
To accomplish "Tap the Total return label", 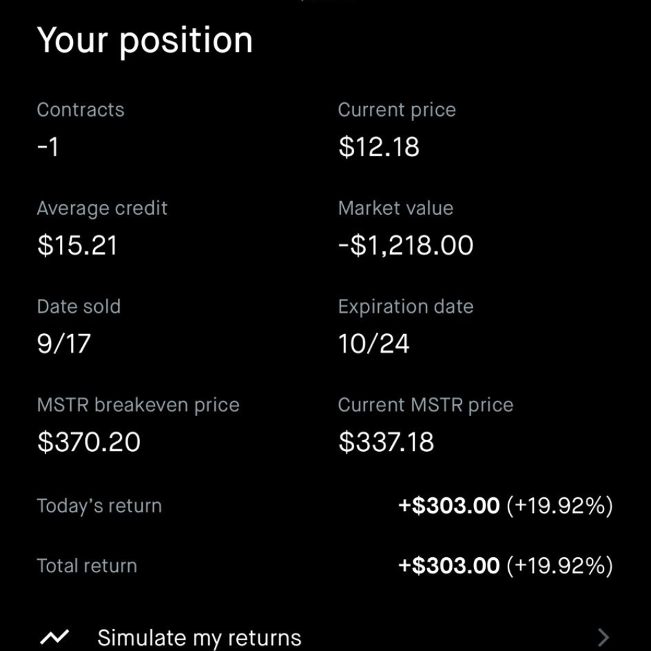I will tap(87, 566).
